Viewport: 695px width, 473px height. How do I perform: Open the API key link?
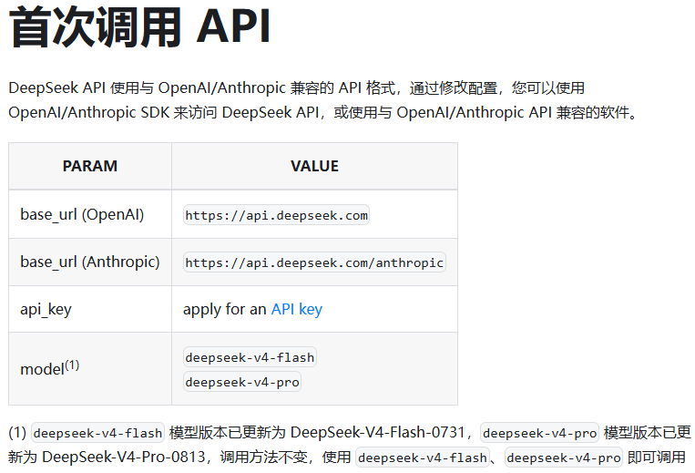tap(297, 310)
